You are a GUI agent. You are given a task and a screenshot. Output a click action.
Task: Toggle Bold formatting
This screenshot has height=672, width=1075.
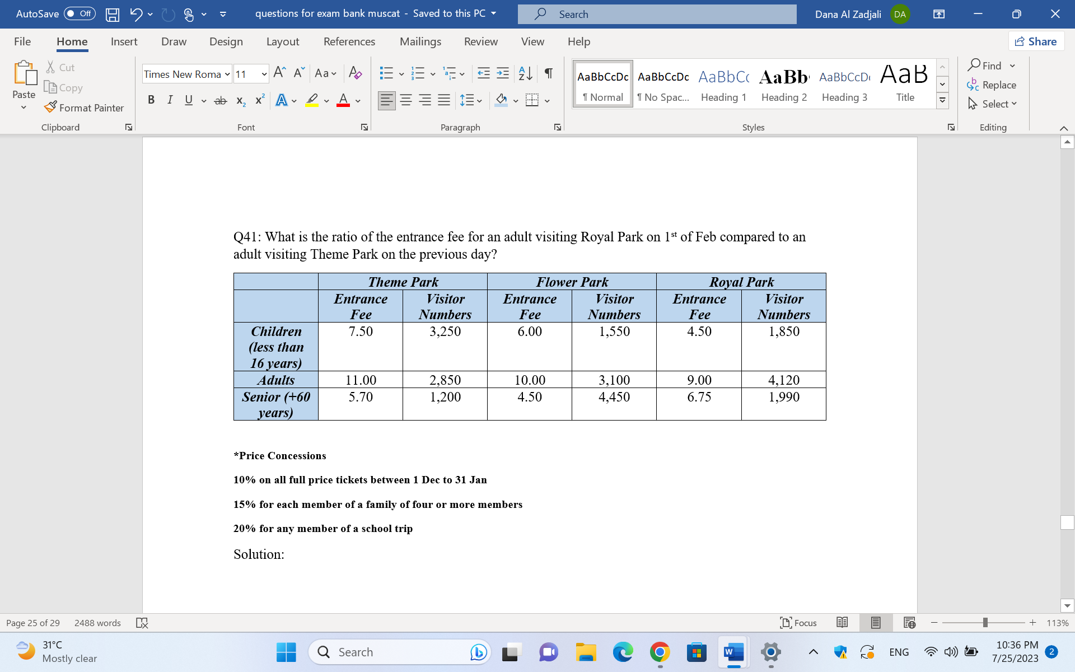coord(151,100)
